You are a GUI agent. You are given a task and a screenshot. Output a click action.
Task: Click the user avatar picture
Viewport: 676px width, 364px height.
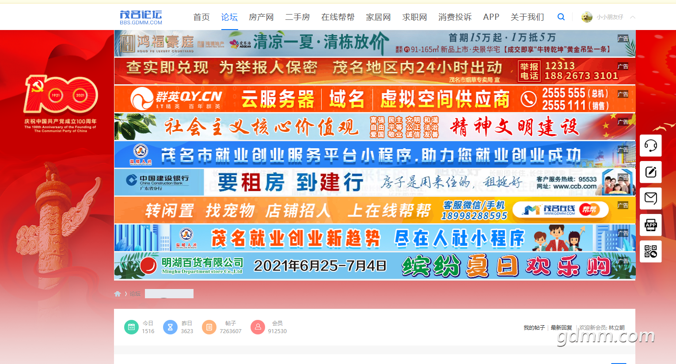coord(587,17)
